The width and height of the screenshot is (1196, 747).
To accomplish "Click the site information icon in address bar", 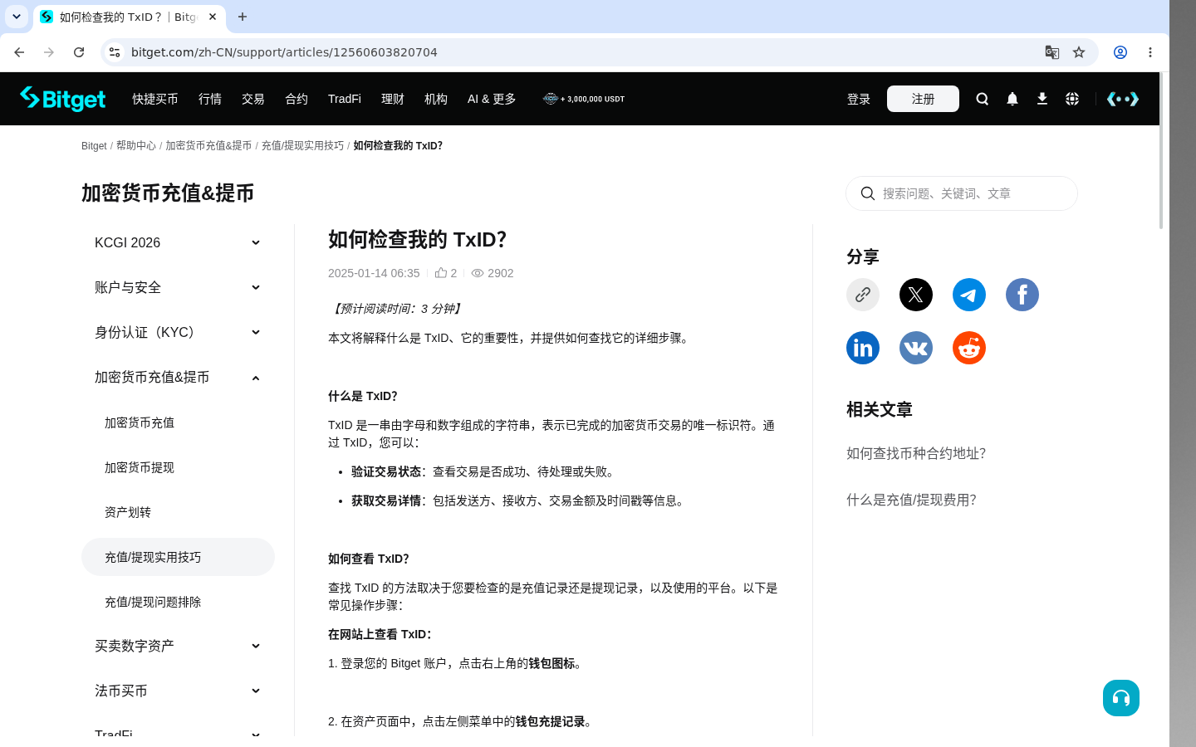I will [x=115, y=52].
